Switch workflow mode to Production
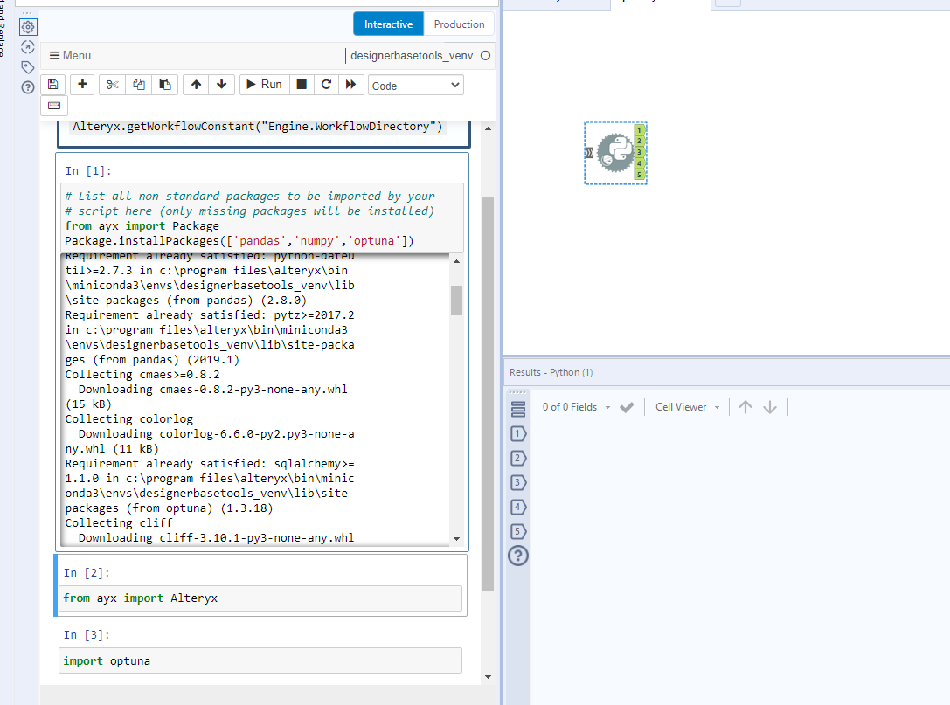 click(x=459, y=24)
